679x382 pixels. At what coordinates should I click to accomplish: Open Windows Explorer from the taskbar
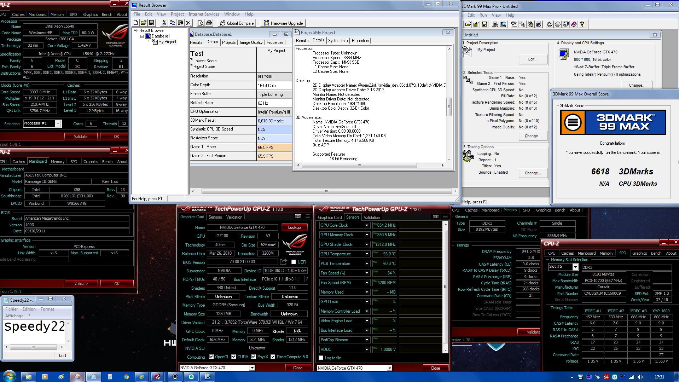(x=29, y=377)
